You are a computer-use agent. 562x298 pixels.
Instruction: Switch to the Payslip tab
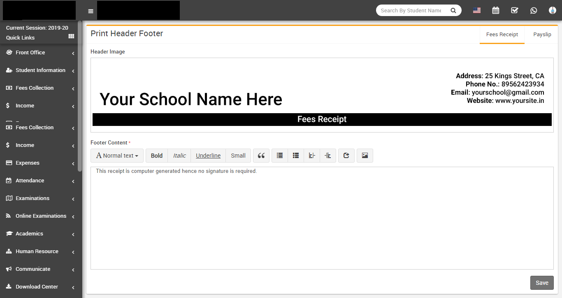pyautogui.click(x=542, y=35)
